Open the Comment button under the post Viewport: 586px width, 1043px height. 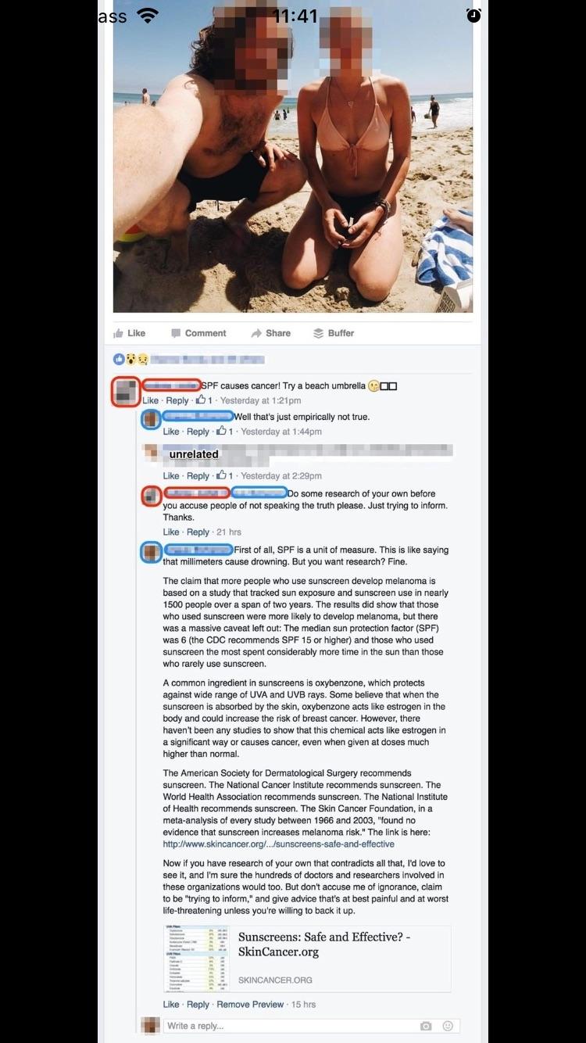pyautogui.click(x=198, y=333)
